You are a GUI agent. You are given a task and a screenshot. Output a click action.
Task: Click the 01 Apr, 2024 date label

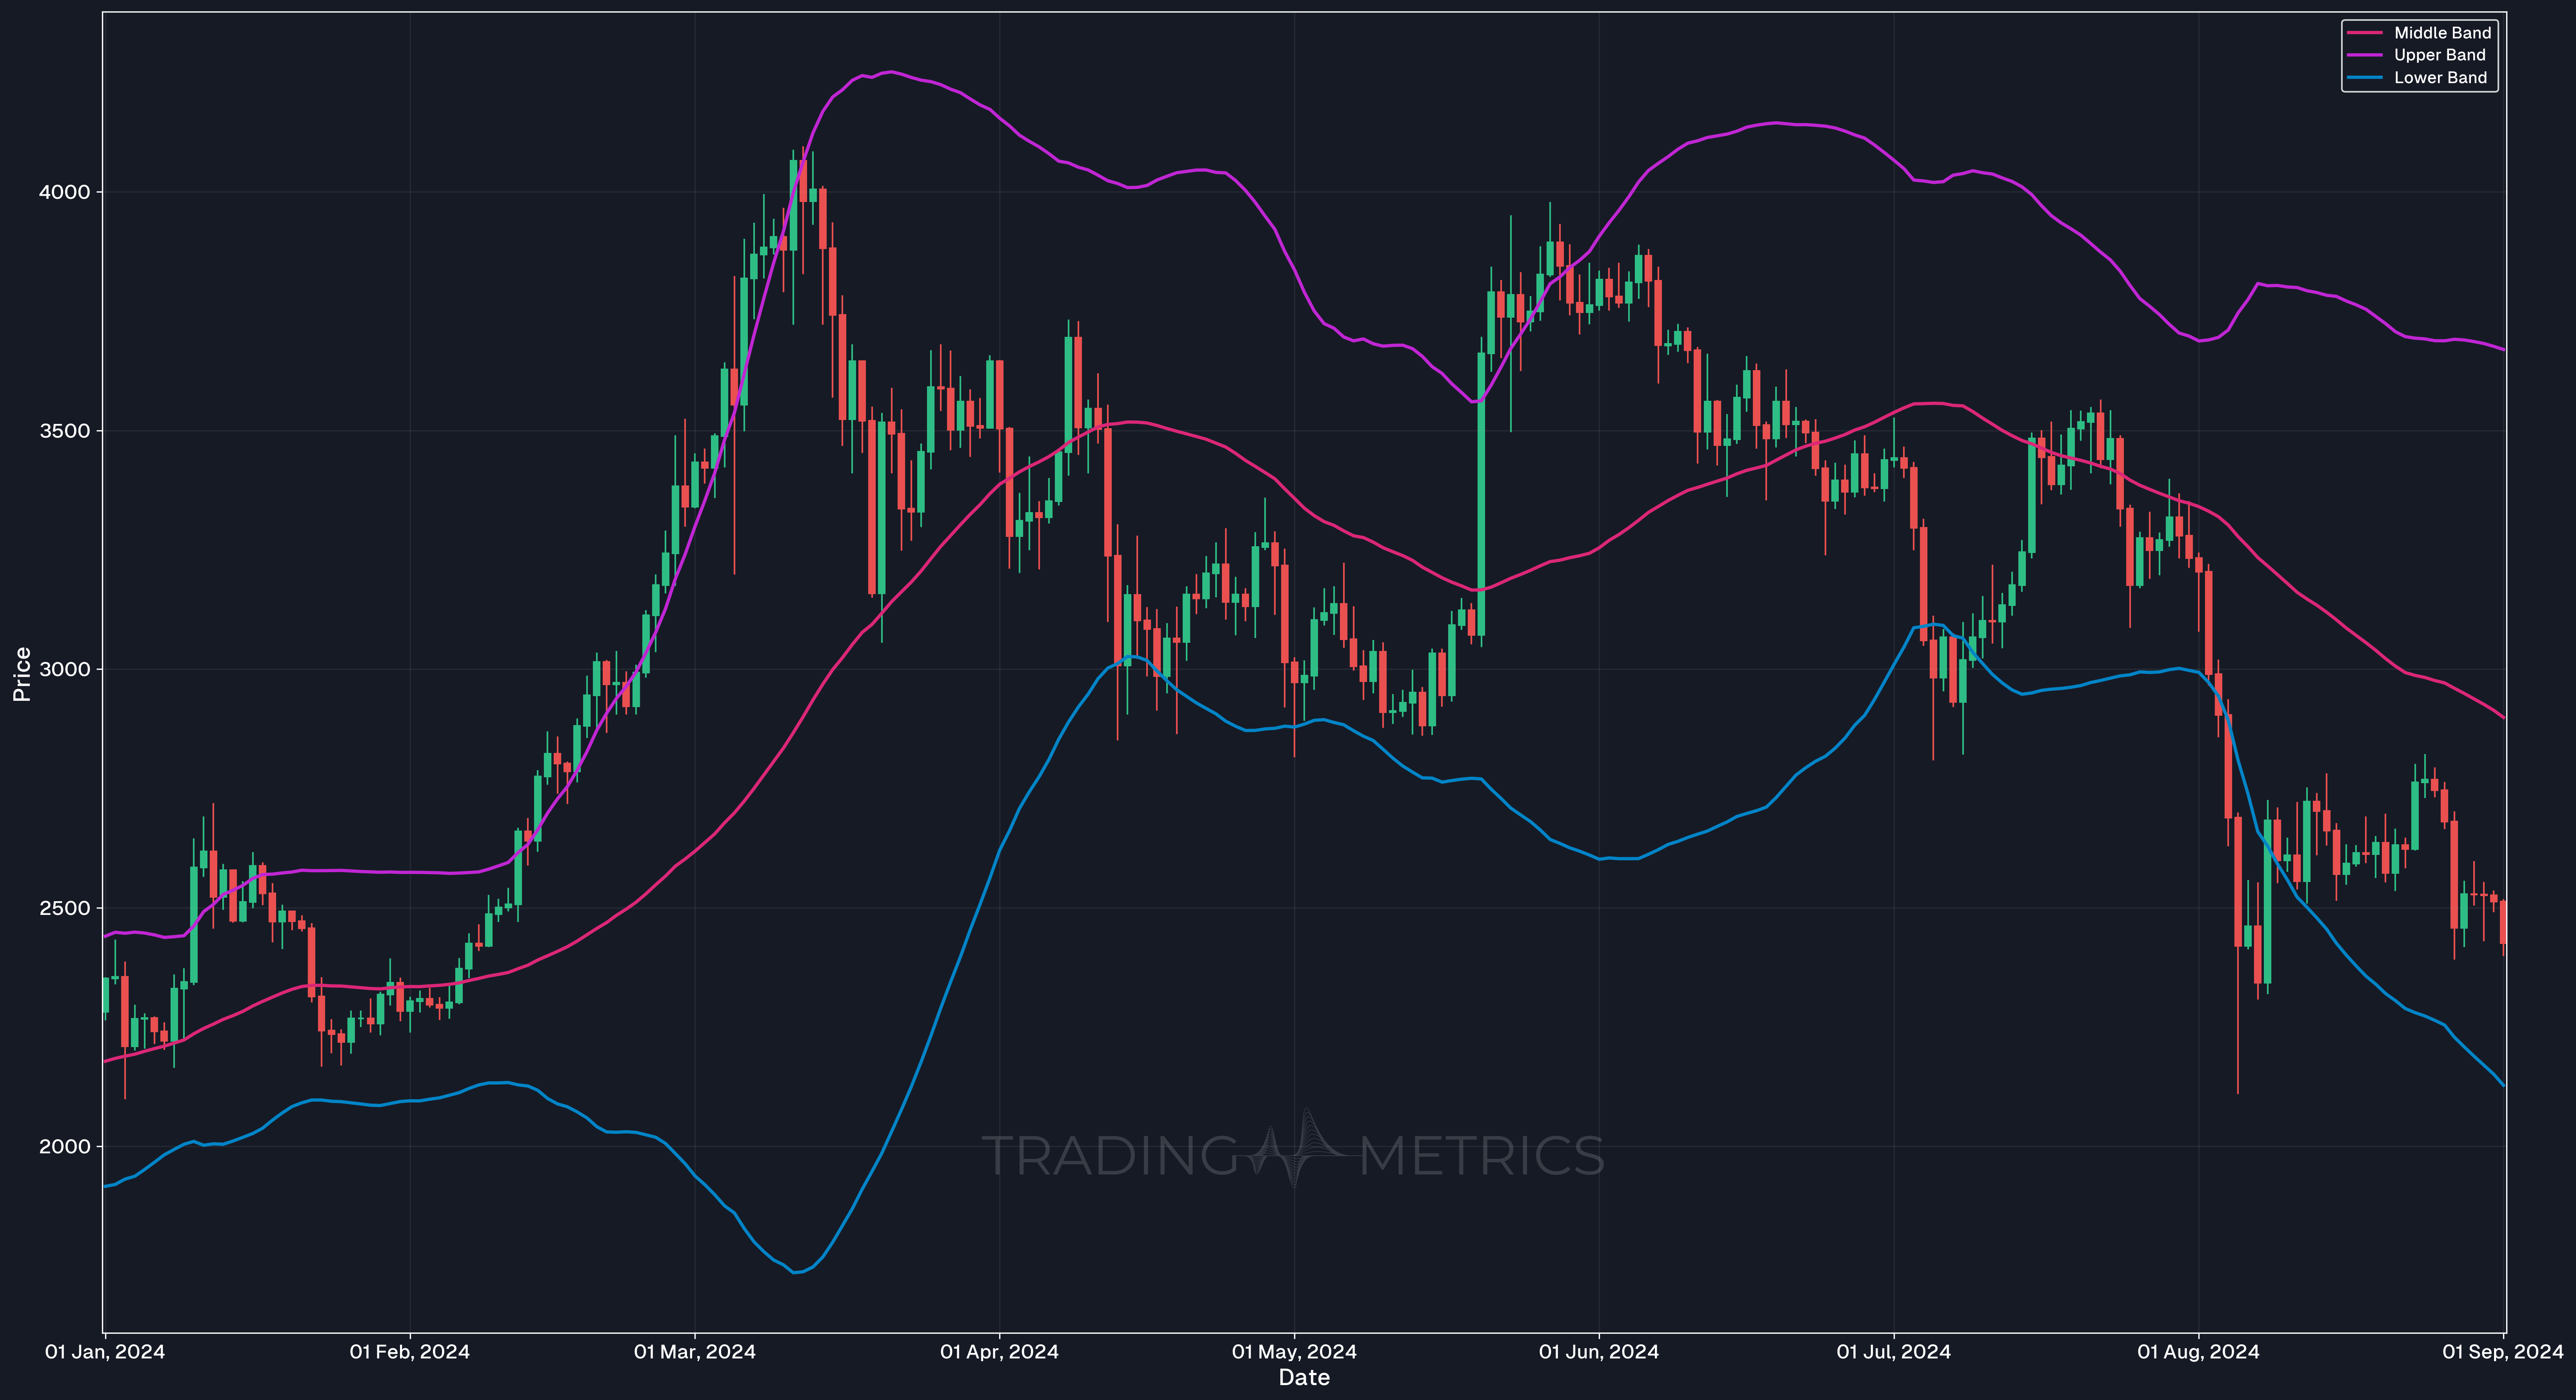point(999,1352)
